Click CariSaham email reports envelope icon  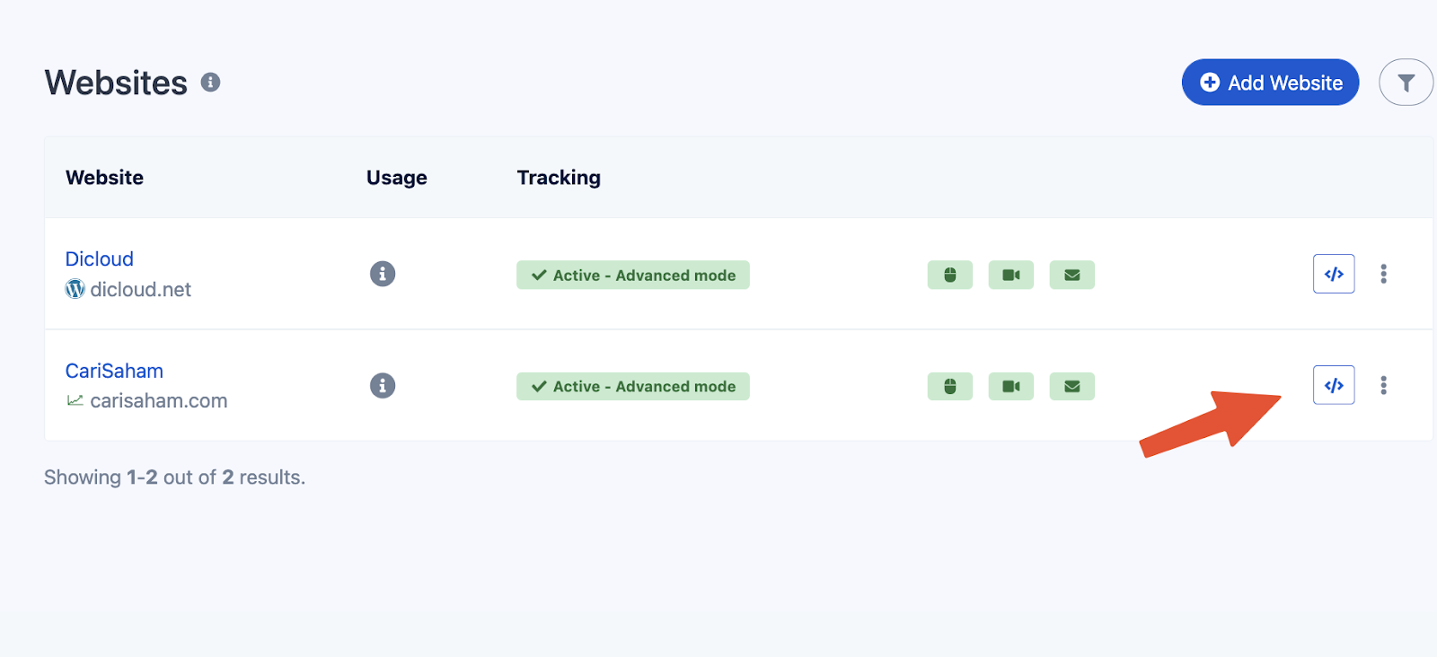point(1071,386)
